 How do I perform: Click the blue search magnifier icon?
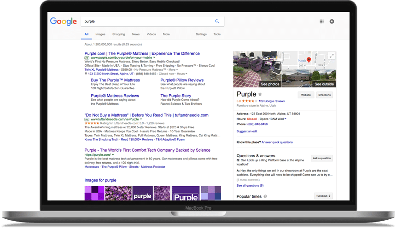(217, 21)
